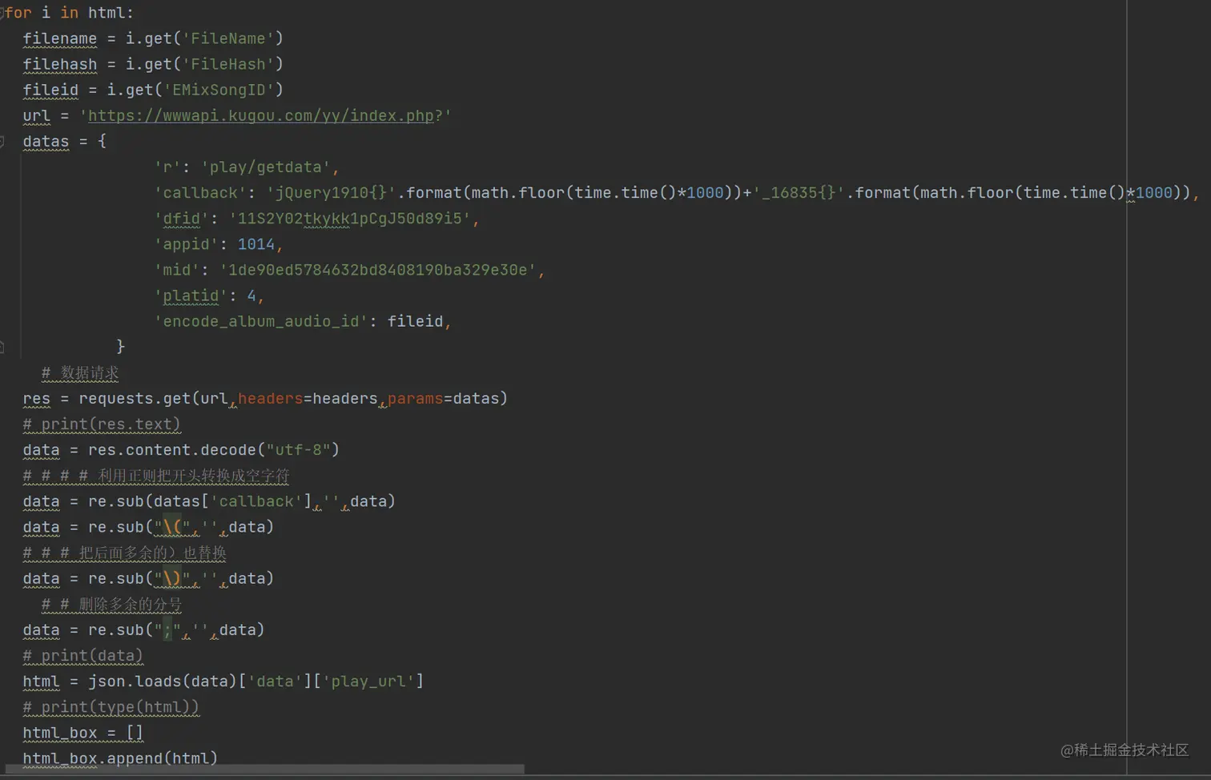Click the '删除多余的分号' comment

[x=111, y=604]
